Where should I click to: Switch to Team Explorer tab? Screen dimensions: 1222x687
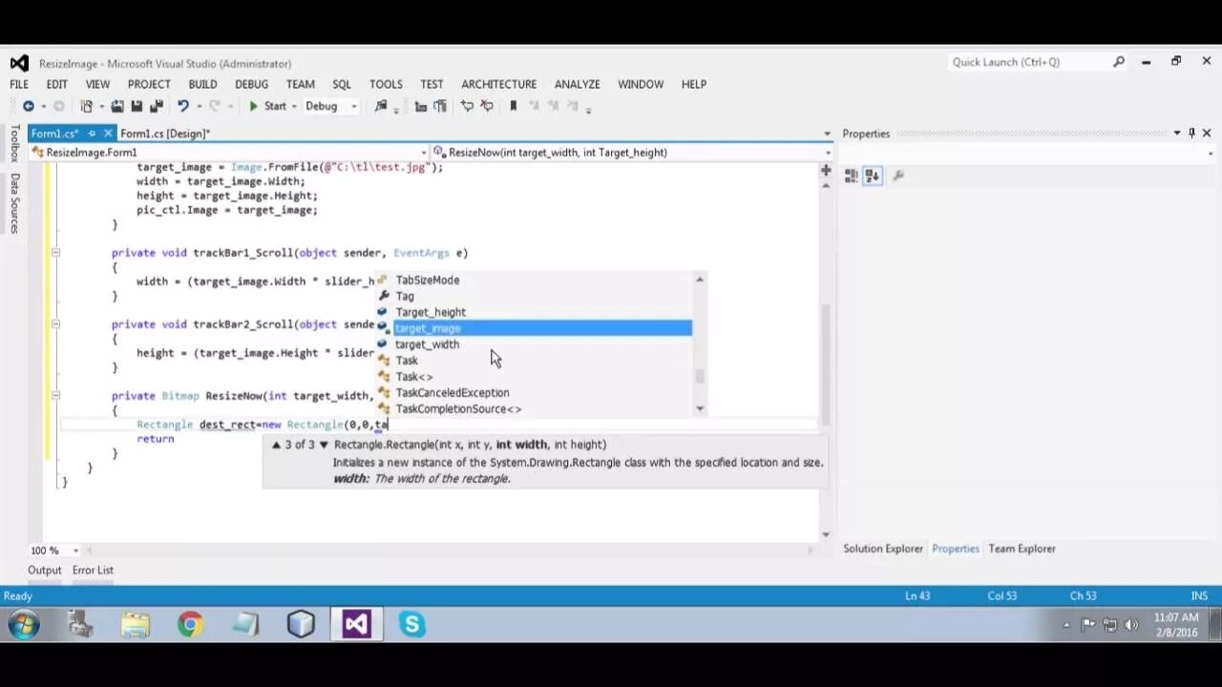pyautogui.click(x=1022, y=549)
